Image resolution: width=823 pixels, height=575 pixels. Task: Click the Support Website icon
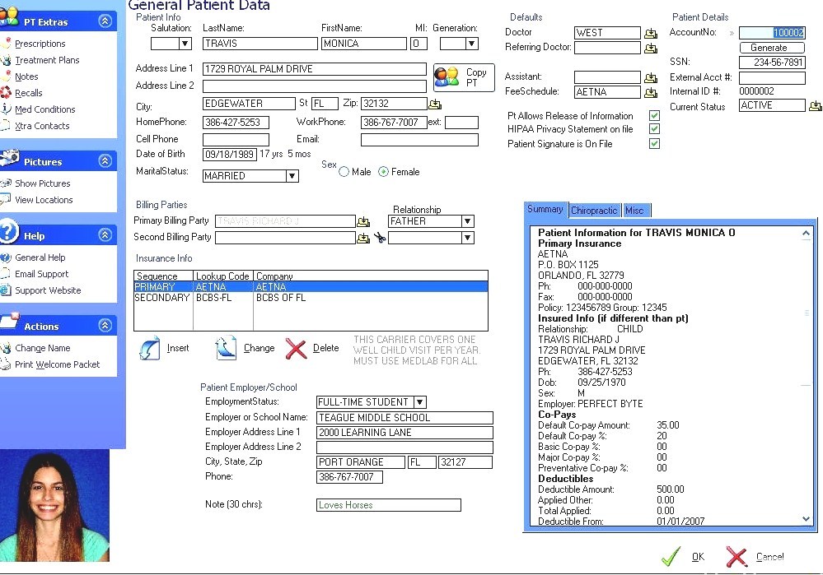(6, 290)
